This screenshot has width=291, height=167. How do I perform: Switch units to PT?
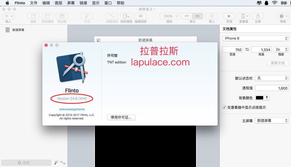point(187,16)
